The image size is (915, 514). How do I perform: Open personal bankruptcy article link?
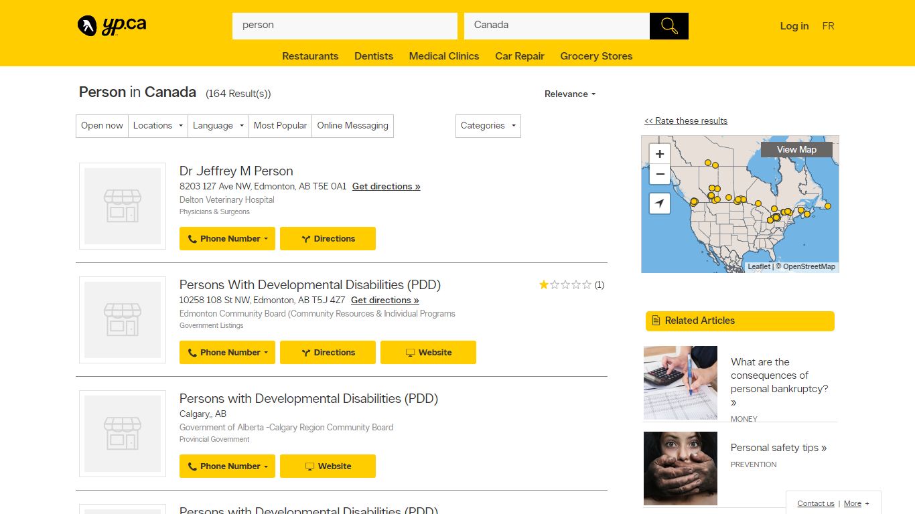point(780,382)
